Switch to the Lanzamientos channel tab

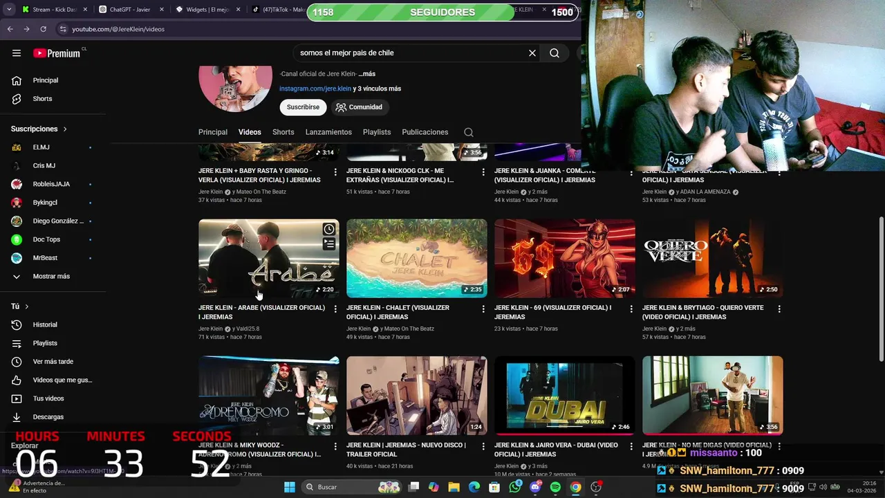click(328, 132)
